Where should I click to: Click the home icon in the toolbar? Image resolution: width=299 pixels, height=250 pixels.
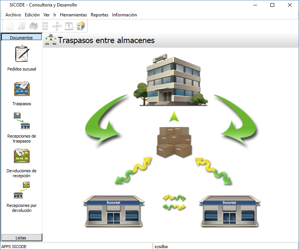pos(80,26)
